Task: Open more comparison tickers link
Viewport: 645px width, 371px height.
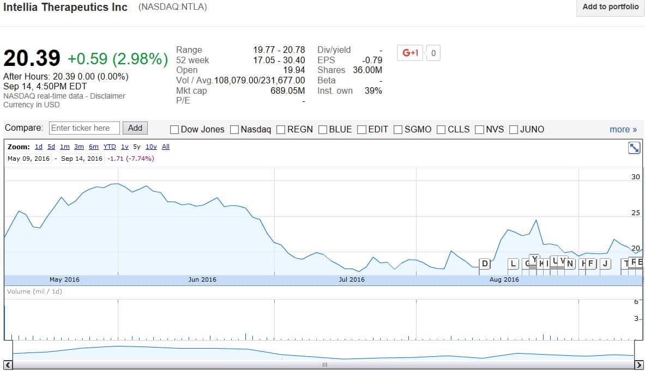Action: pos(623,130)
